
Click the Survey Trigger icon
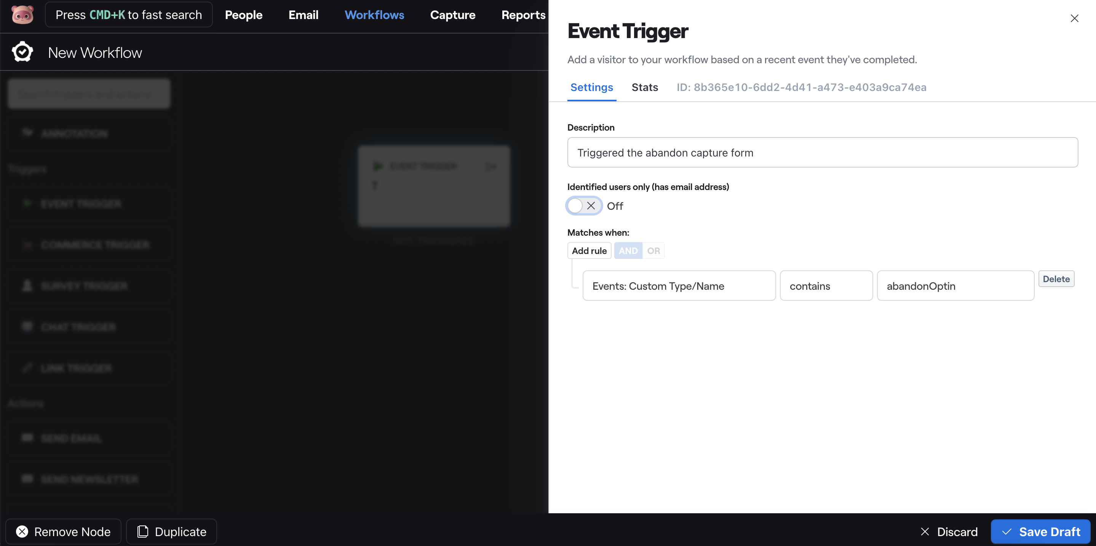click(x=27, y=285)
